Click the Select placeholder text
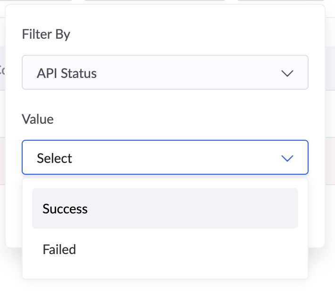The height and width of the screenshot is (306, 335). (x=54, y=158)
